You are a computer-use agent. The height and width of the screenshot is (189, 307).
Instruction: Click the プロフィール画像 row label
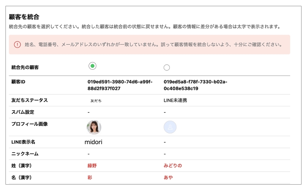coord(30,124)
